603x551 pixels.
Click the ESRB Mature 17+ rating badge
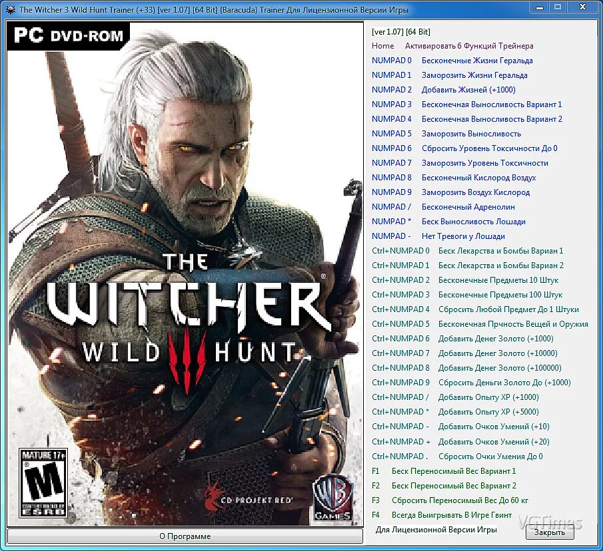point(43,482)
